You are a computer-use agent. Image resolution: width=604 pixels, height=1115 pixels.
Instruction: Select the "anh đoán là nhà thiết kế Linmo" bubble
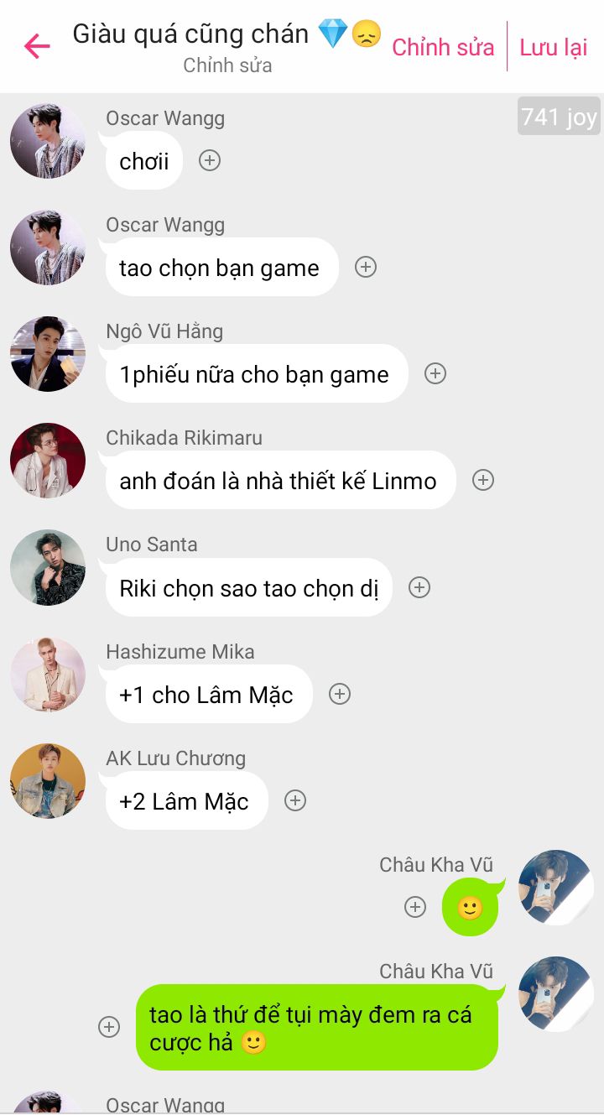(x=280, y=481)
